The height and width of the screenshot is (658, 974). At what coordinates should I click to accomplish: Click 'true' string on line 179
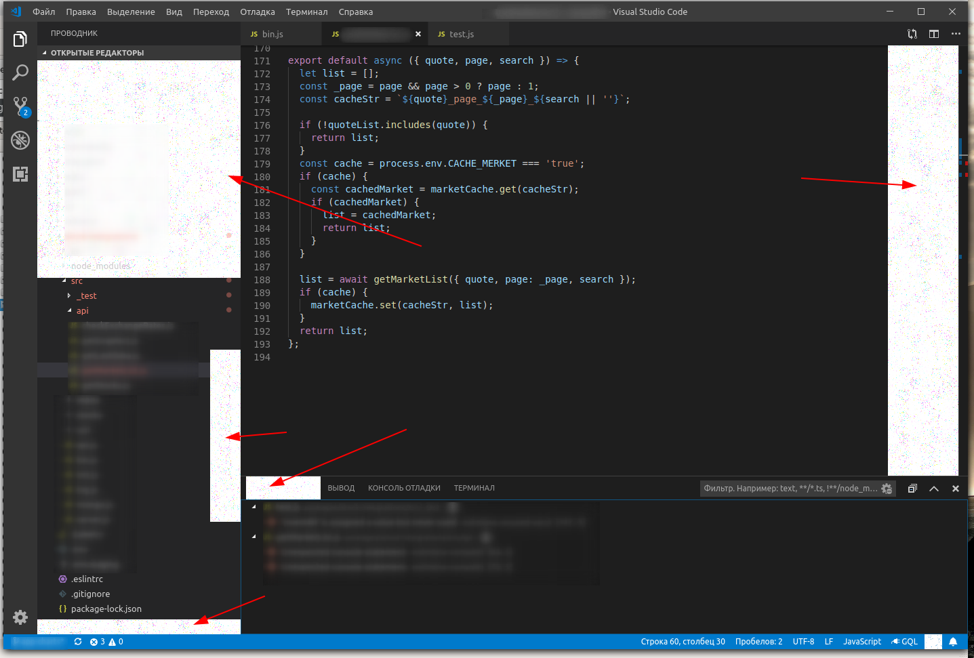[562, 163]
